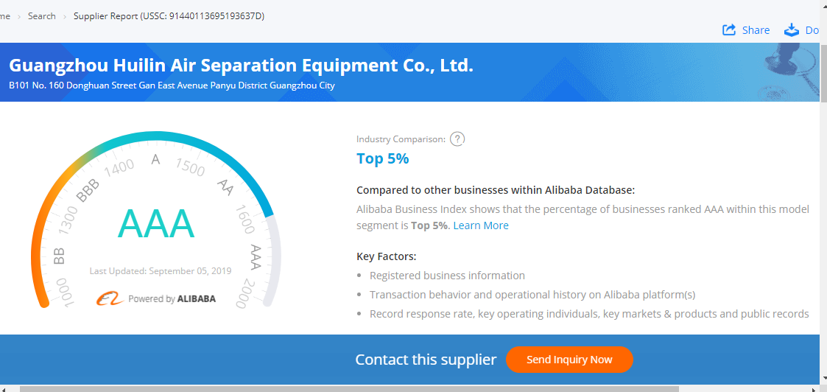Click the breadcrumb arrow after Search
827x392 pixels.
pos(65,16)
